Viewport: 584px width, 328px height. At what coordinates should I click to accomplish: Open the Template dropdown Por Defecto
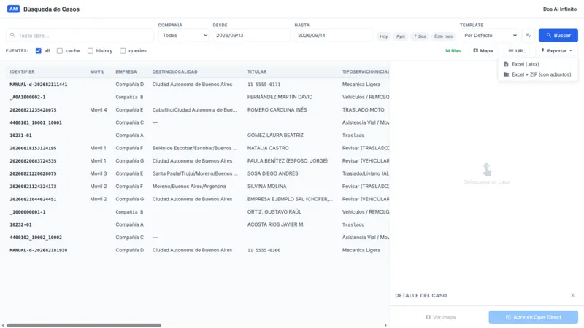(490, 35)
